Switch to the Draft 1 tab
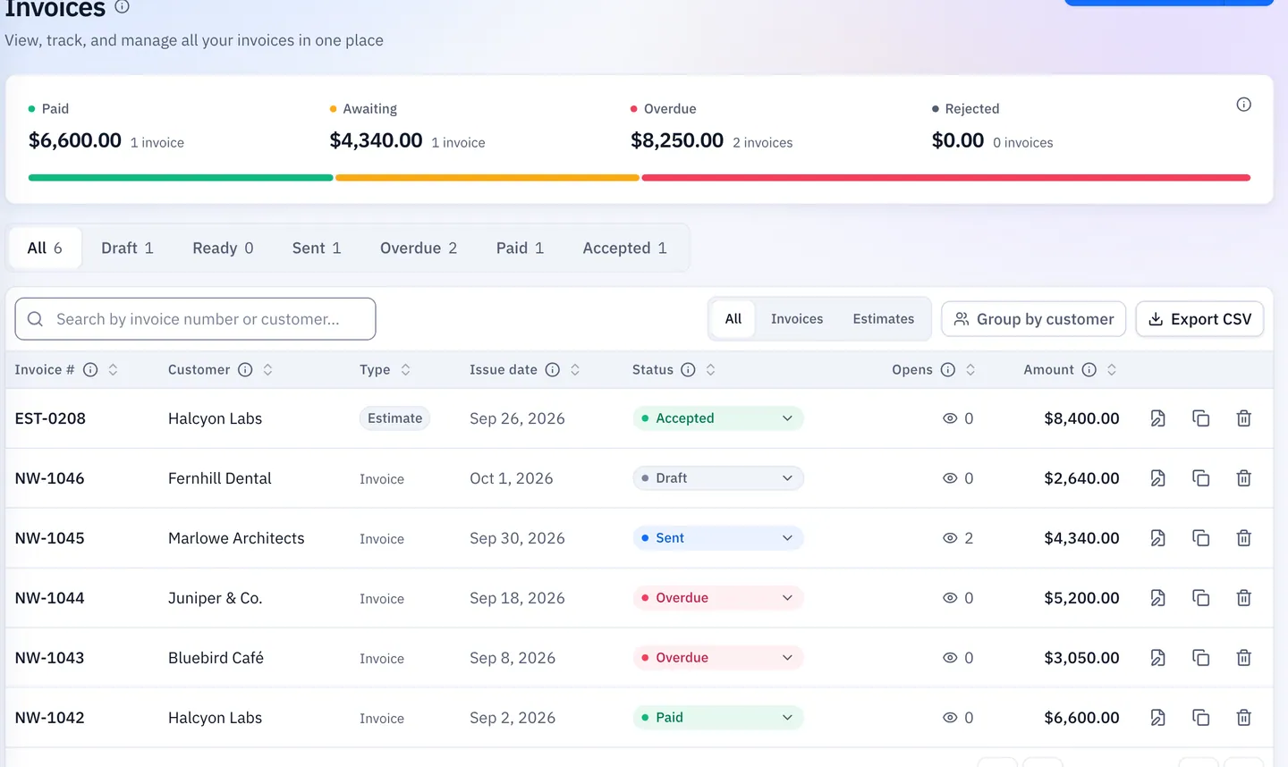 tap(127, 249)
